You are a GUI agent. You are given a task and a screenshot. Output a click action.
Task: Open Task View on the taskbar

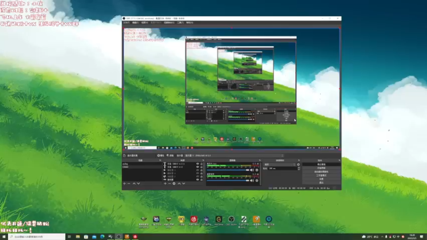[69, 237]
